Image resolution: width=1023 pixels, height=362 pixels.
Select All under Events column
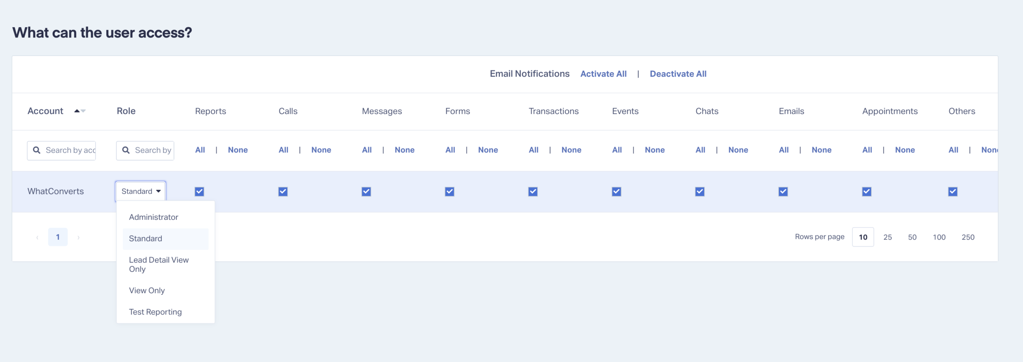[617, 150]
